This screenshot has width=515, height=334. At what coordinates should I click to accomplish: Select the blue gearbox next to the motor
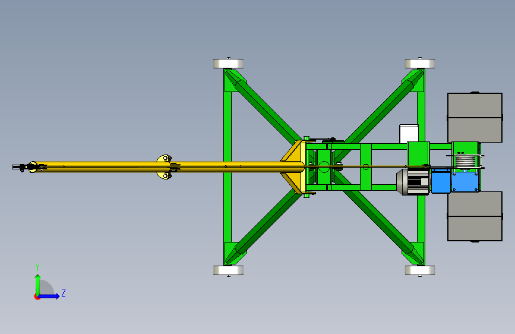pyautogui.click(x=441, y=181)
